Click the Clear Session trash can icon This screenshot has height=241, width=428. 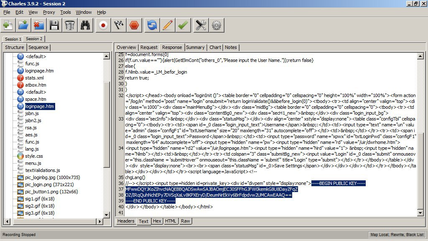pos(70,26)
